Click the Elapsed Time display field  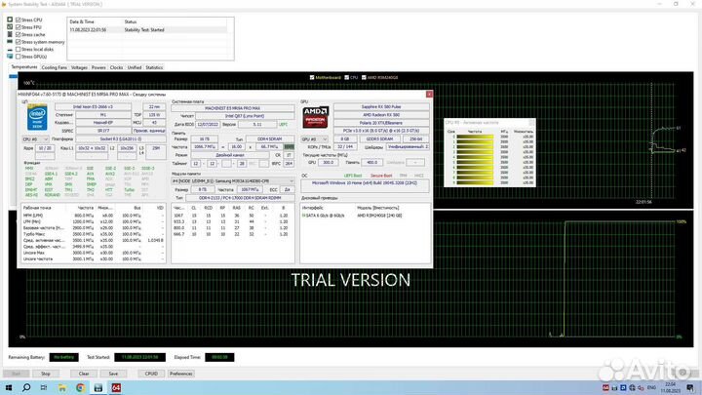click(x=219, y=357)
